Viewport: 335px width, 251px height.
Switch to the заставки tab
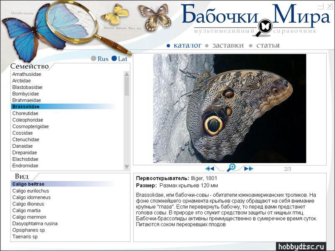point(228,46)
